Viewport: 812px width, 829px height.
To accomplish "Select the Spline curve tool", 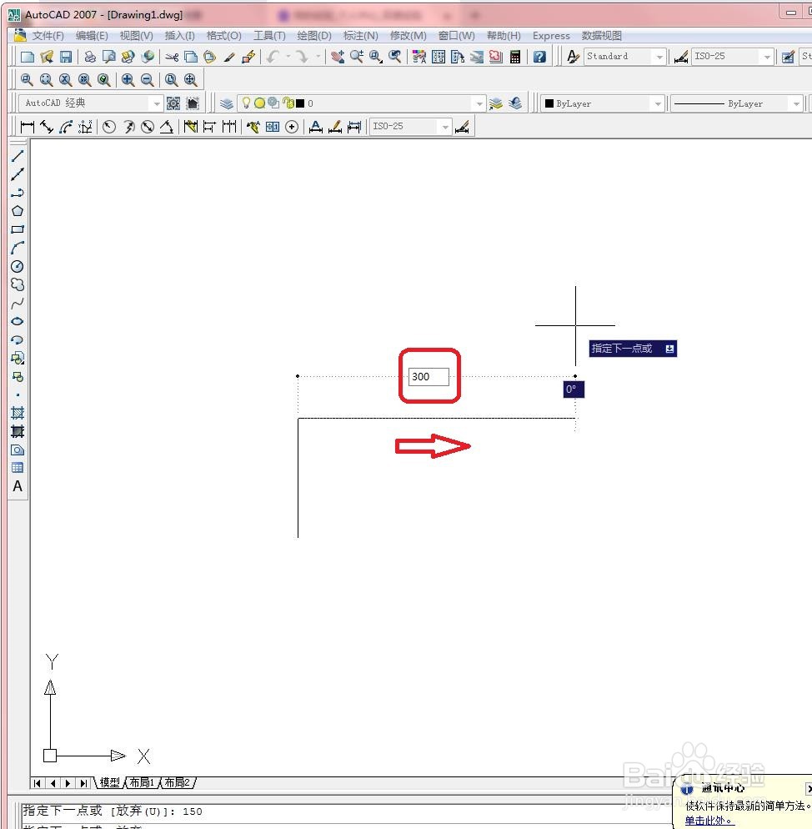I will click(18, 303).
